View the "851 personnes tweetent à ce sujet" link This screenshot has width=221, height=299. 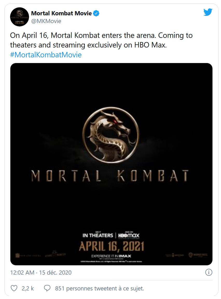pos(99,288)
